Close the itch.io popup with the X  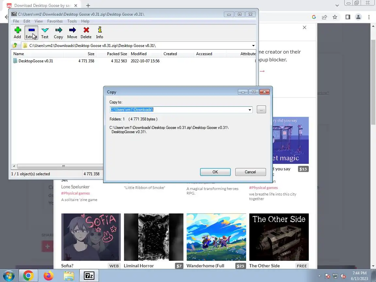click(x=305, y=27)
